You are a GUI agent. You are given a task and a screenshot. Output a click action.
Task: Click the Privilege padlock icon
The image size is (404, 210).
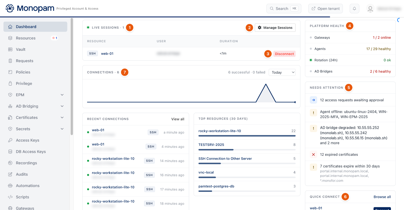point(10,83)
